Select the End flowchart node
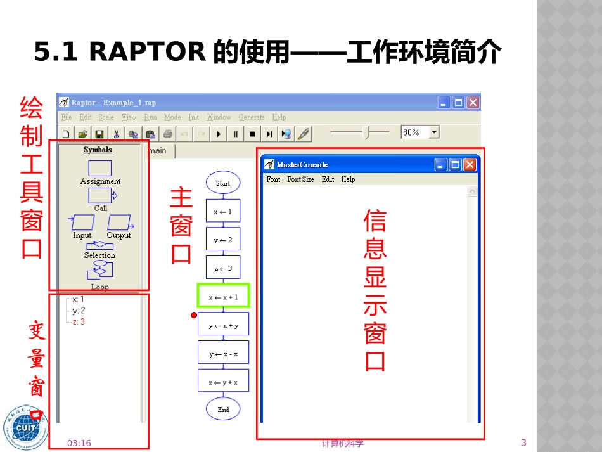The height and width of the screenshot is (452, 602). pos(223,410)
